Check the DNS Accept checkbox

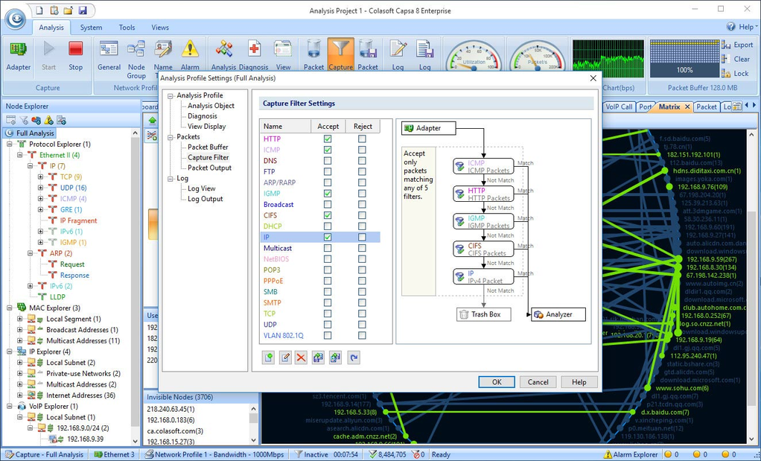328,161
